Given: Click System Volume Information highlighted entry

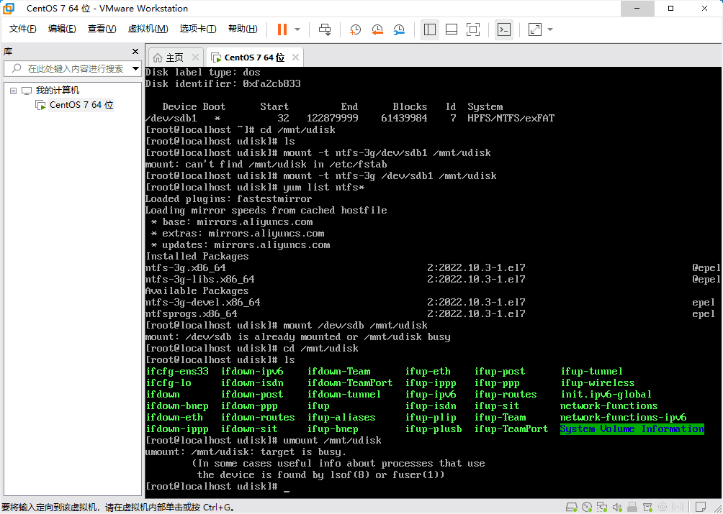Looking at the screenshot, I should click(x=632, y=429).
